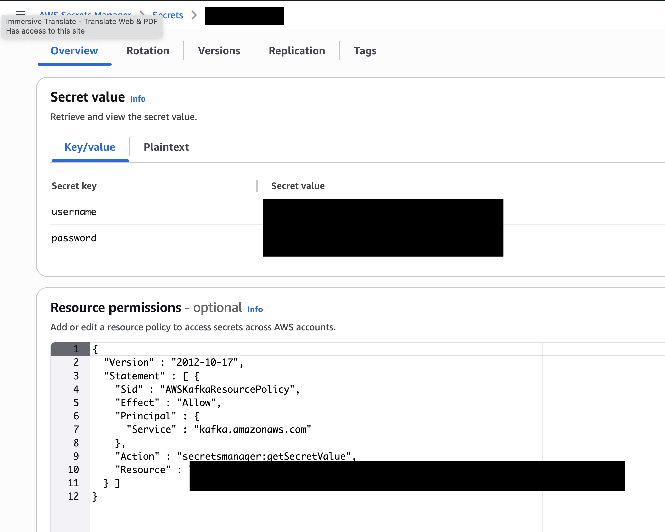The image size is (665, 532).
Task: Click the Secret key column header
Action: pyautogui.click(x=74, y=186)
